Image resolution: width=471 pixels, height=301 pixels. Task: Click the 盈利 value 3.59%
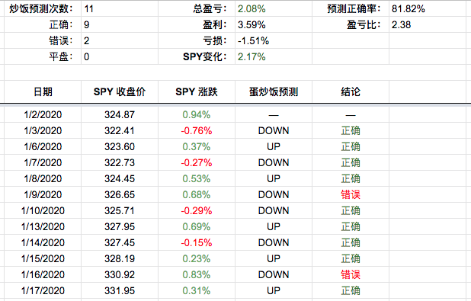[252, 24]
